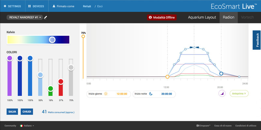Click the Kelvin label
The image size is (261, 130).
pyautogui.click(x=11, y=32)
